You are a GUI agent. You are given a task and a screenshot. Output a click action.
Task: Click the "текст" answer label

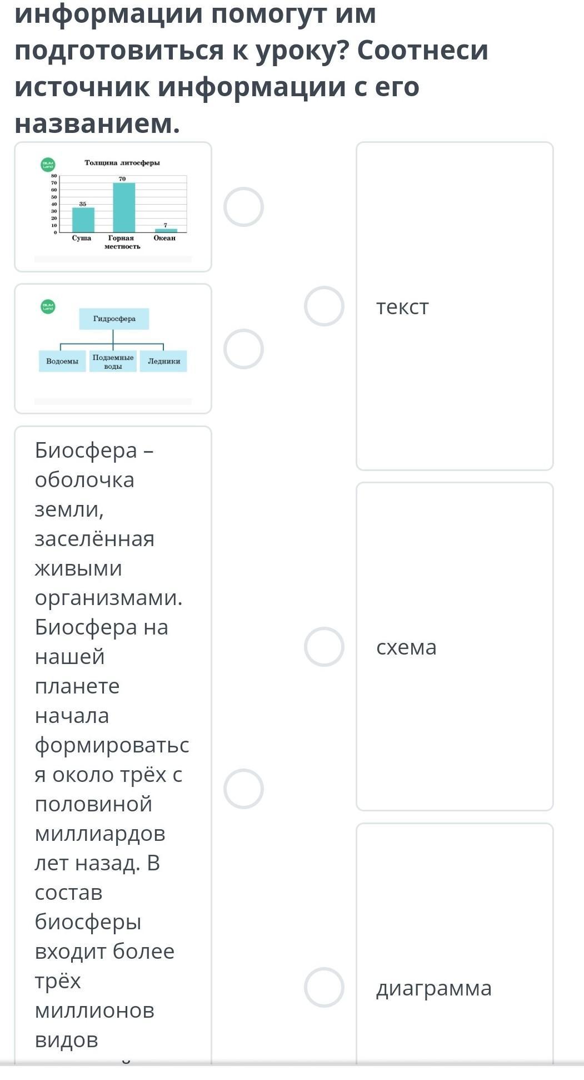pyautogui.click(x=403, y=307)
